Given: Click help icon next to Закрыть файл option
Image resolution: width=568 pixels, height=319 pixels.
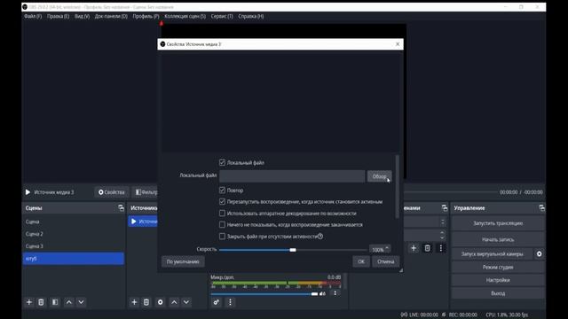Looking at the screenshot, I should [x=320, y=237].
